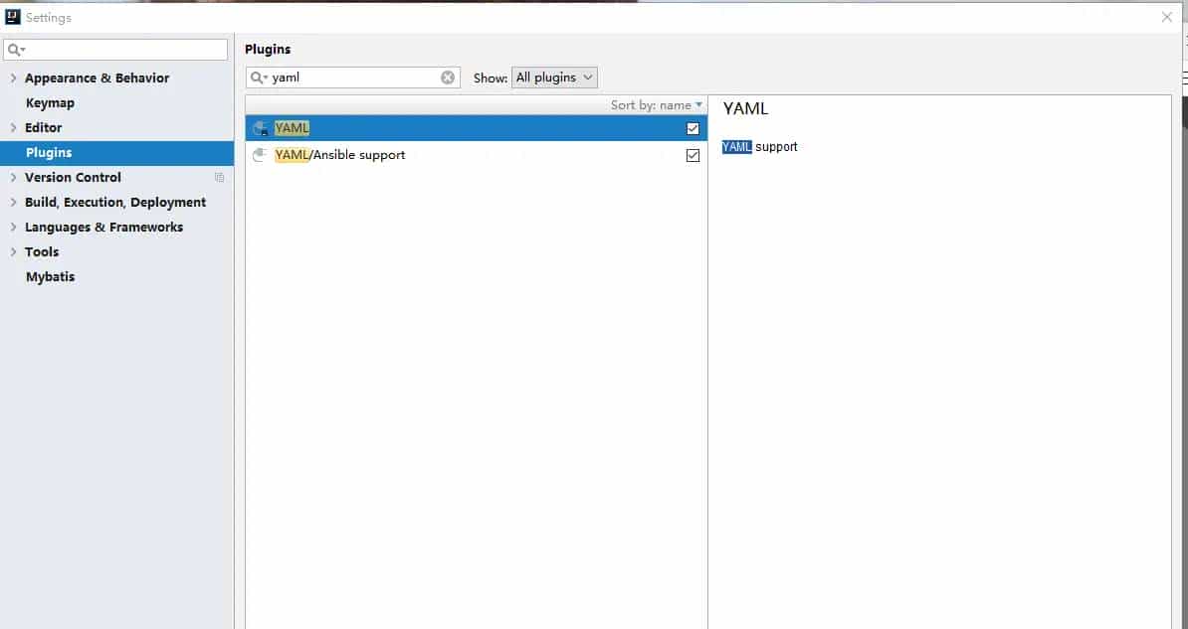Select Plugins in the settings tree
The image size is (1188, 629).
pos(116,153)
